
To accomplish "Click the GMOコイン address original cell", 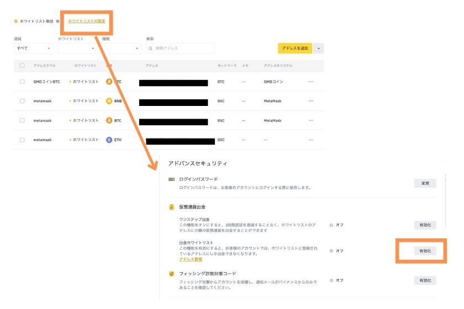I will pyautogui.click(x=273, y=82).
